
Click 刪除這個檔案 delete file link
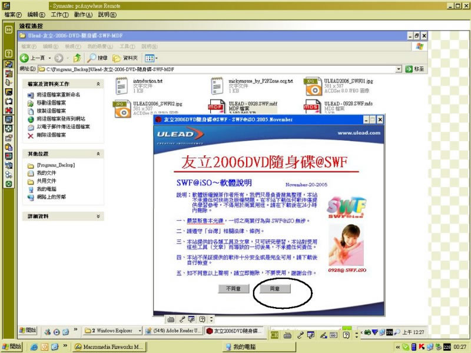coord(51,135)
